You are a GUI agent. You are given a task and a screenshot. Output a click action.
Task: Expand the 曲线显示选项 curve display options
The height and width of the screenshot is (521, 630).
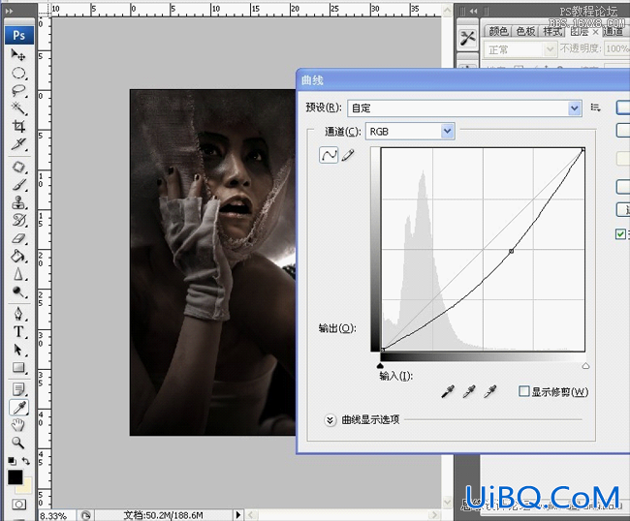[330, 420]
